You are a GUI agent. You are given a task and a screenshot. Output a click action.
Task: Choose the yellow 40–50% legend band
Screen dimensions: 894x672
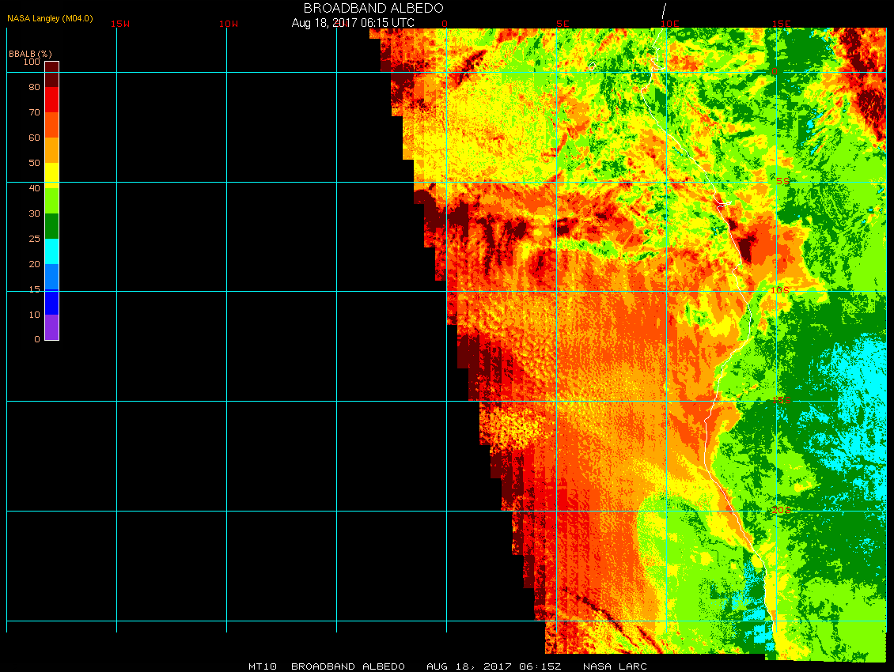point(51,174)
